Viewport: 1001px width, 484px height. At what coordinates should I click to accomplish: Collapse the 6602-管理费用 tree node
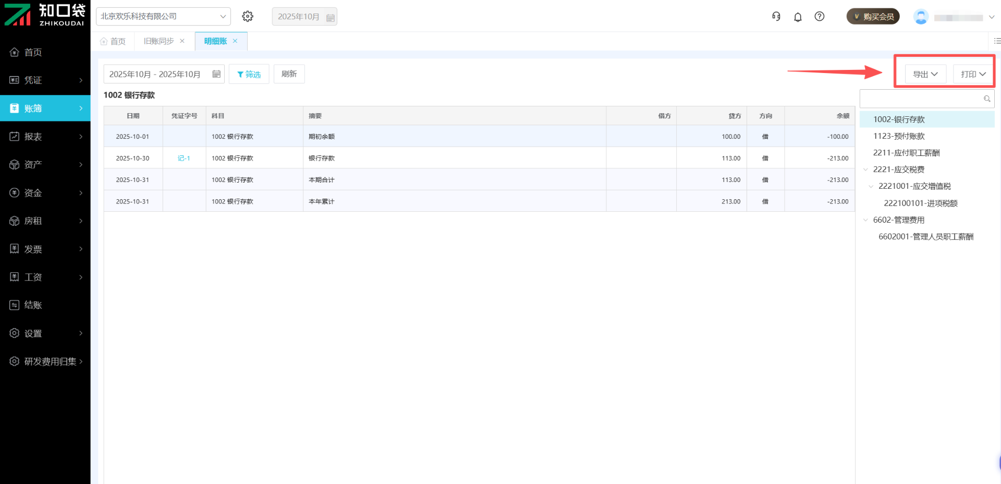coord(865,220)
